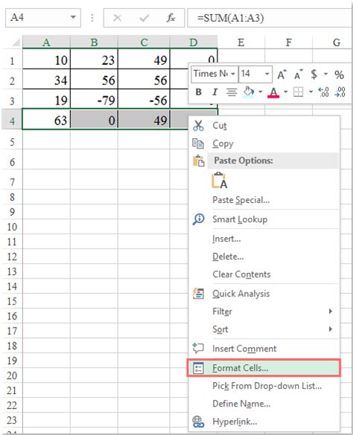Apply the fill color bucket
The image size is (353, 435).
(248, 92)
